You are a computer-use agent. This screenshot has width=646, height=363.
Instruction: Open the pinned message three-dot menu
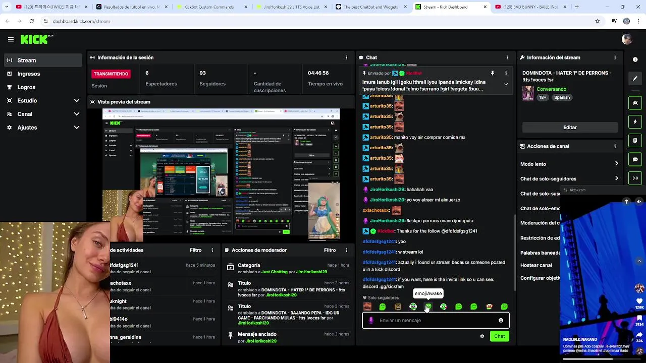pos(506,73)
